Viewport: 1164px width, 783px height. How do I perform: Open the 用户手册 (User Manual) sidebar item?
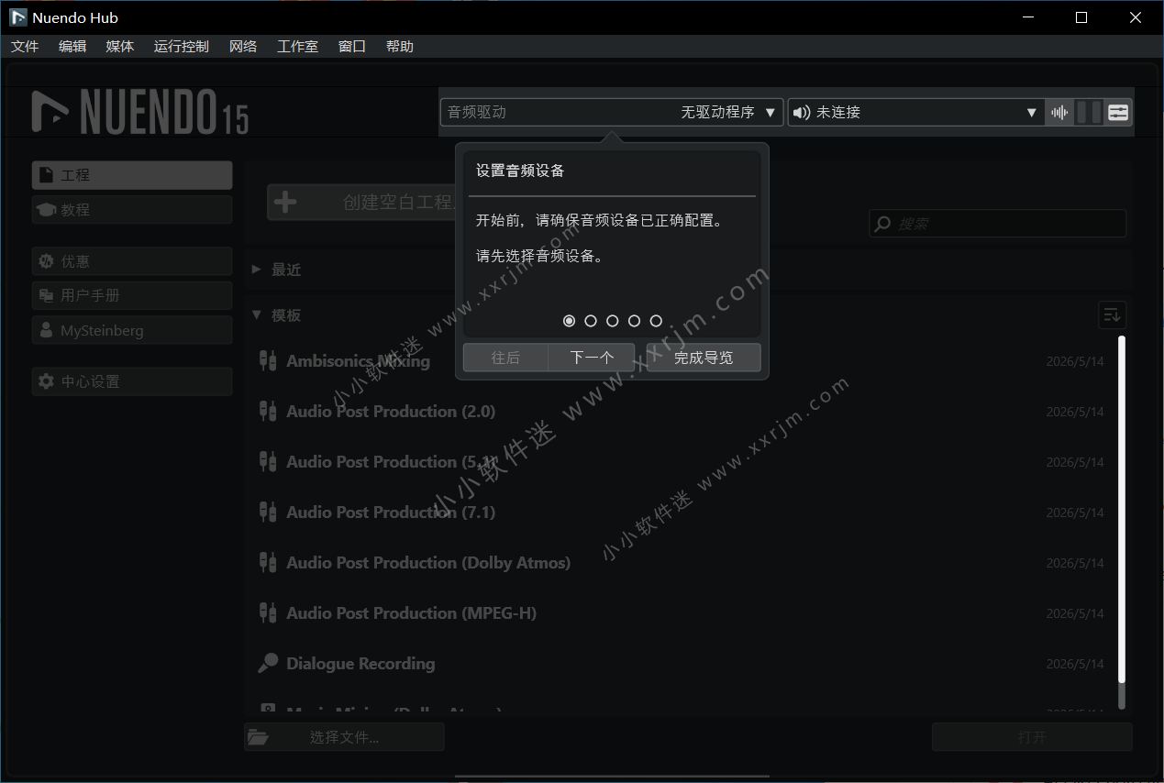[132, 296]
